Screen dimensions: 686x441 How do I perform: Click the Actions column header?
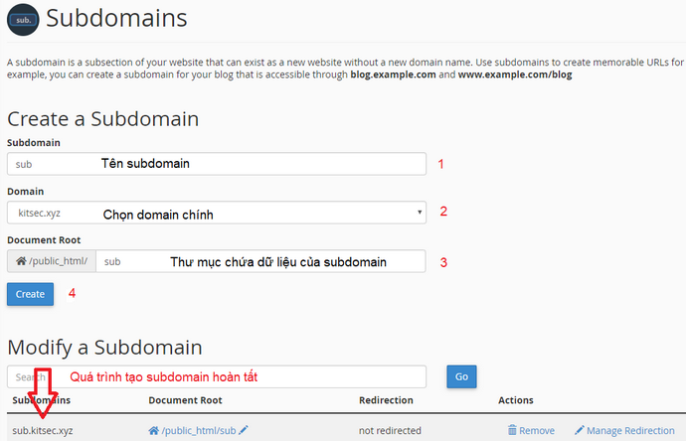516,400
